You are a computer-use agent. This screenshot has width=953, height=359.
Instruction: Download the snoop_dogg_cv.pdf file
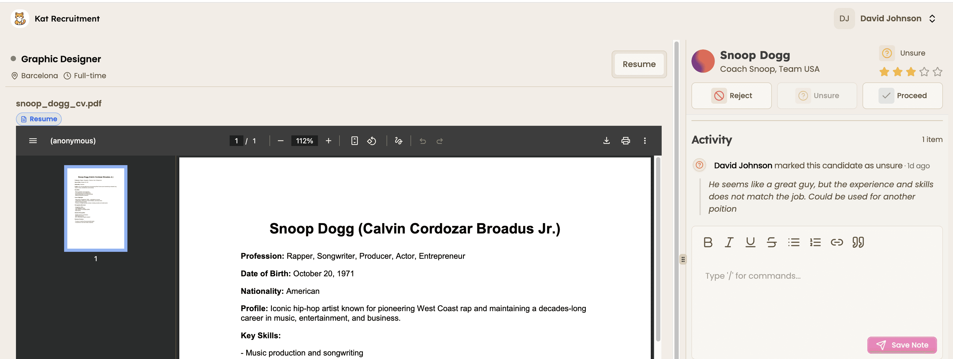pos(606,141)
